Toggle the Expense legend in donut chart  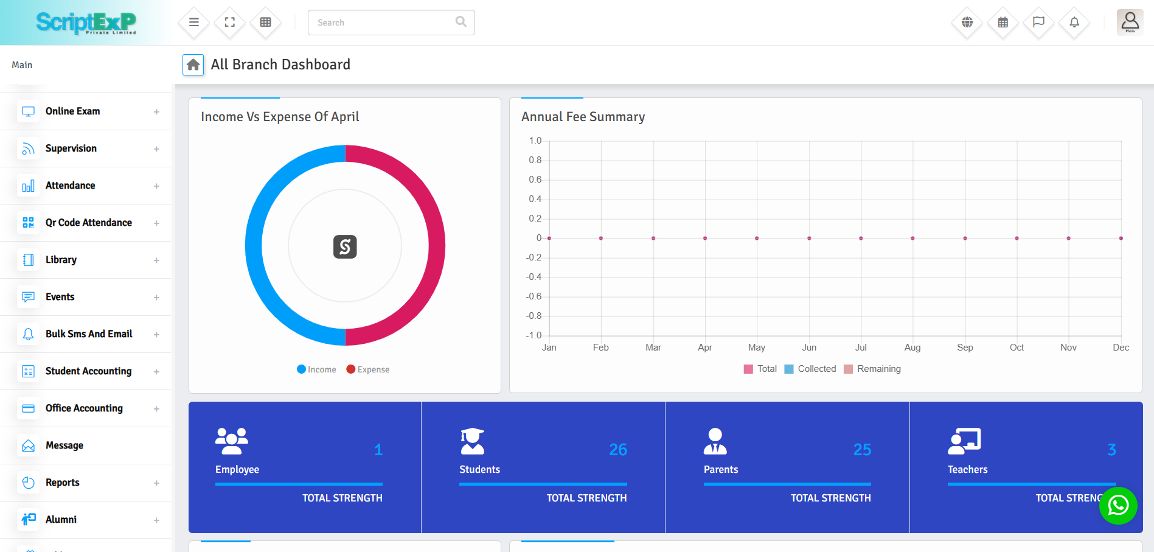[367, 369]
